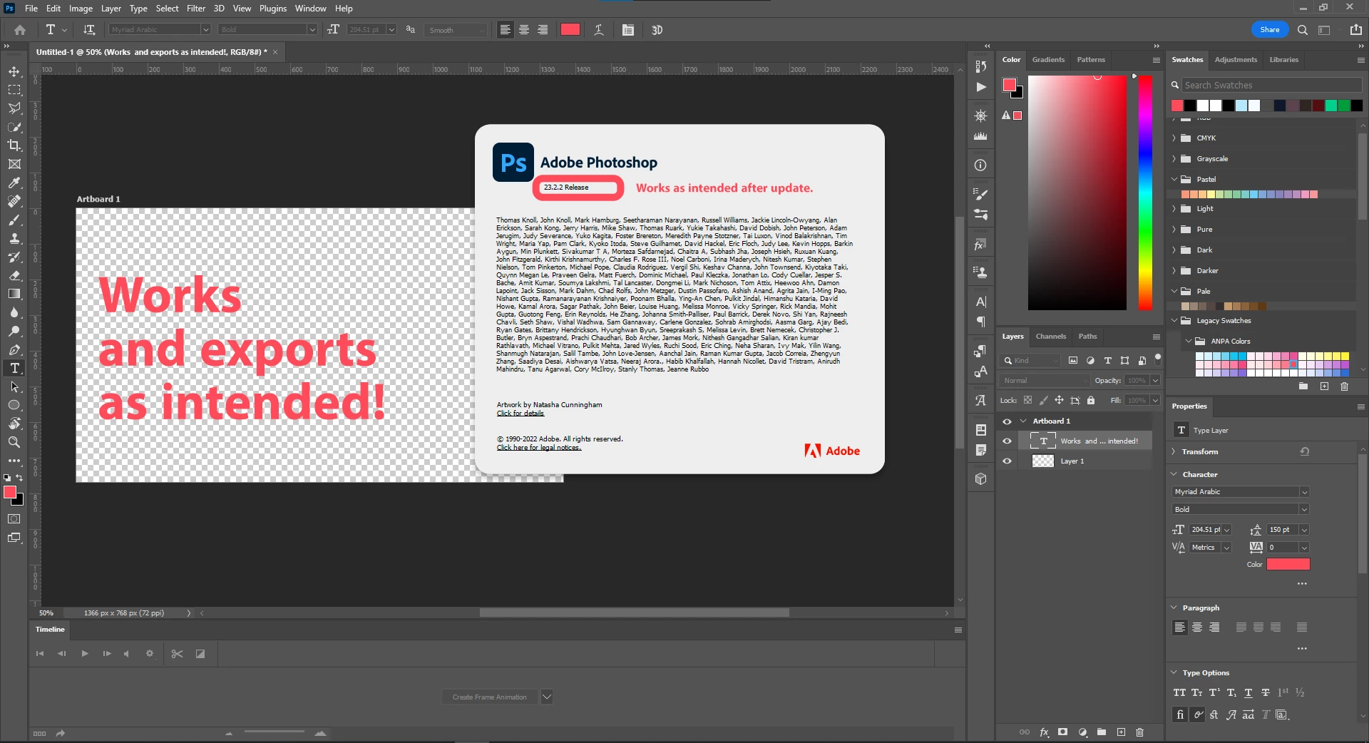Switch to the Adjustments tab

tap(1236, 59)
